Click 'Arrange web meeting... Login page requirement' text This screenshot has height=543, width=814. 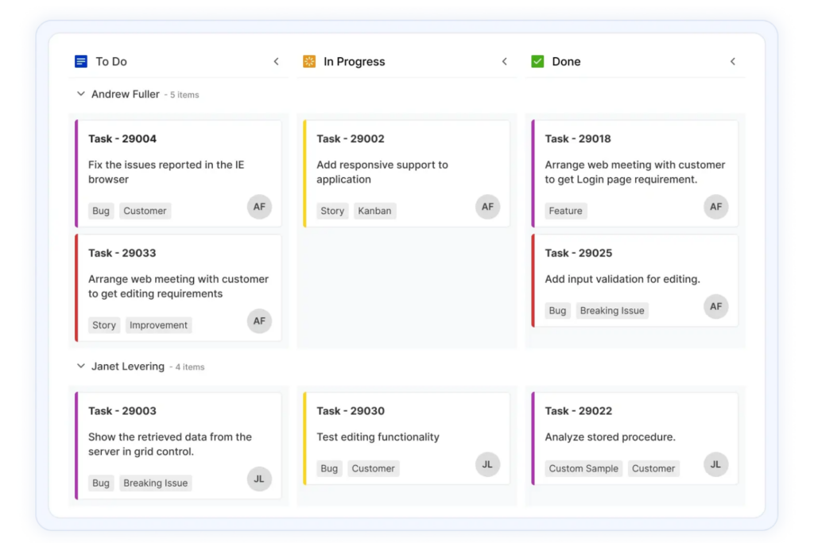click(x=635, y=172)
